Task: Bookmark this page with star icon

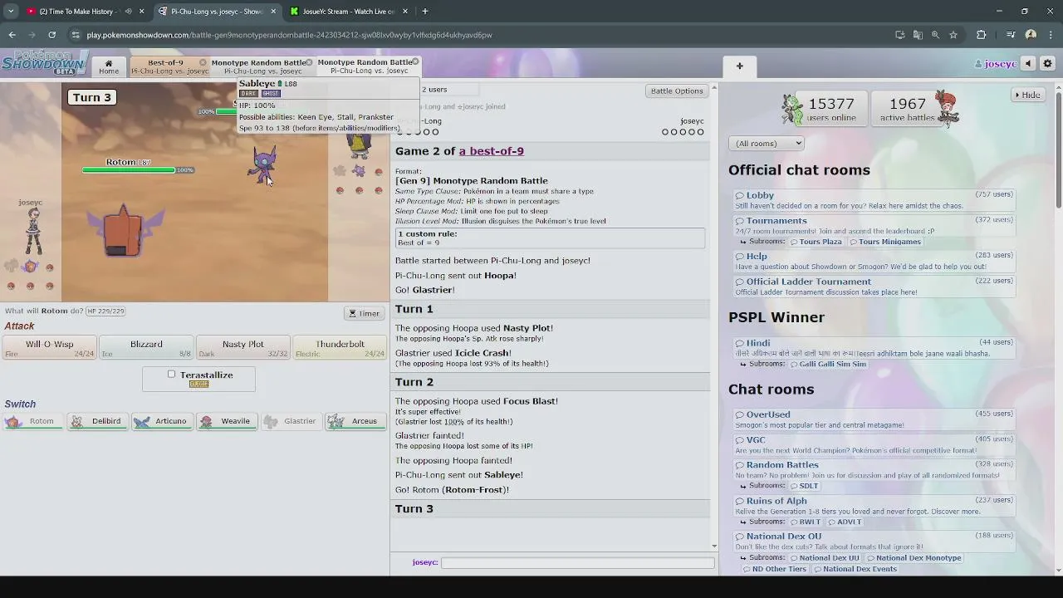Action: tap(953, 35)
